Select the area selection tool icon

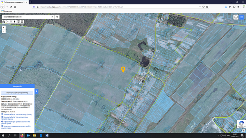(11, 22)
